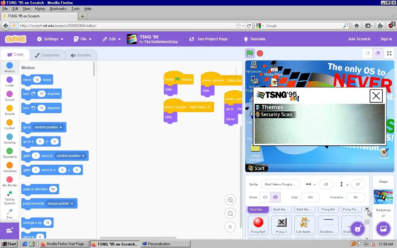Screen dimensions: 397x248
Task: Select the Events block category
Action: [x=10, y=110]
